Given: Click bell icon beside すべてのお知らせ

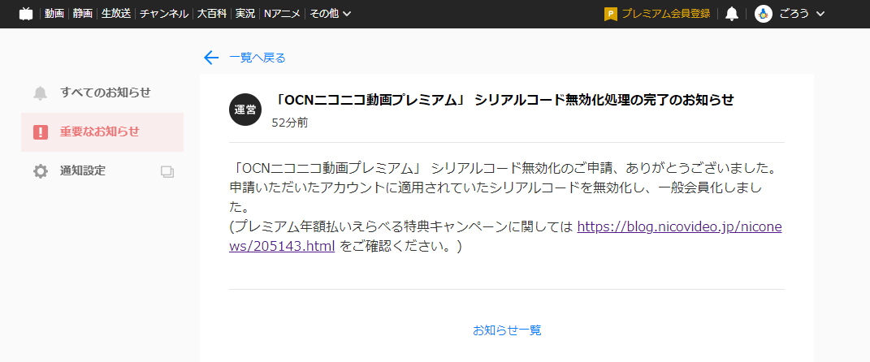Looking at the screenshot, I should 41,93.
